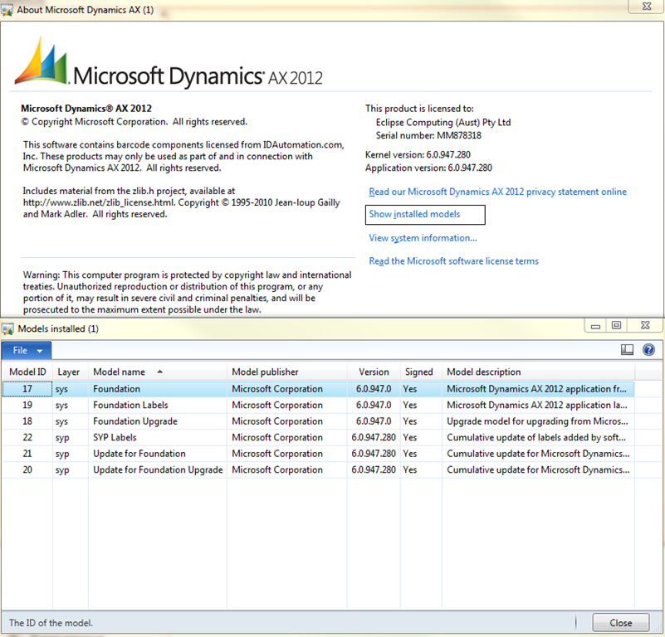Click the Close button in models window

tap(620, 623)
